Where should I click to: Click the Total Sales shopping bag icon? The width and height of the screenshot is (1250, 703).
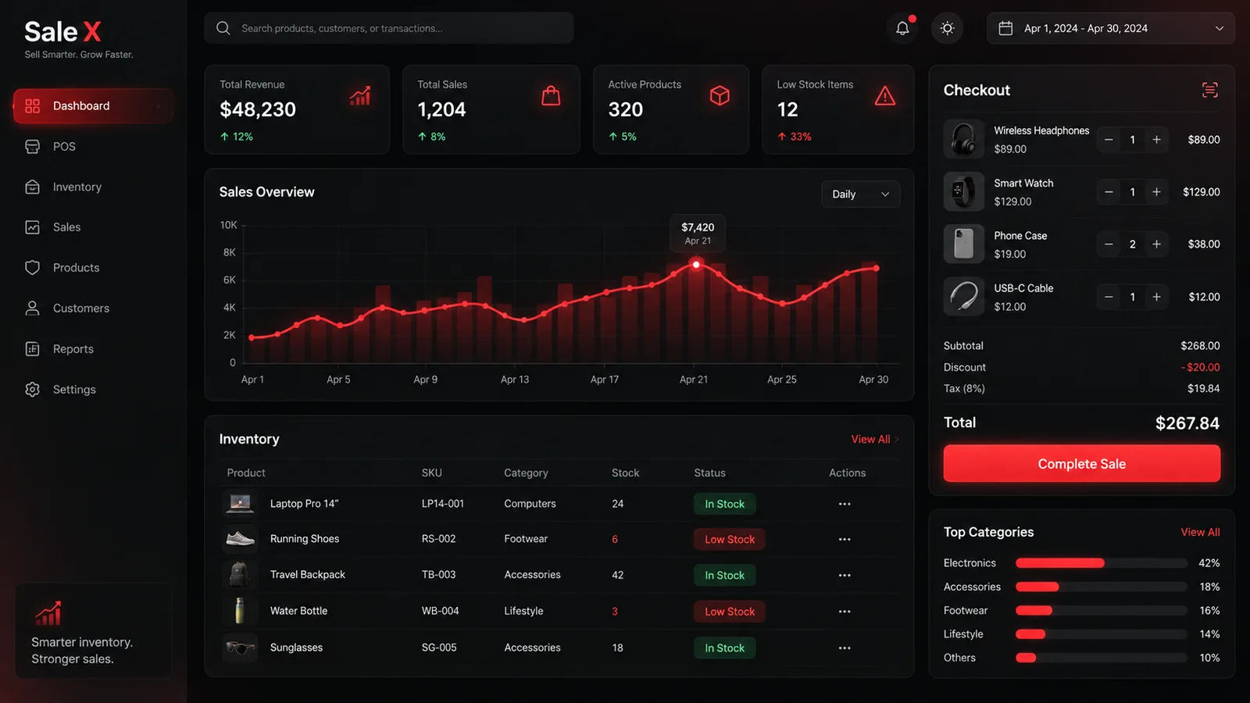[x=551, y=95]
